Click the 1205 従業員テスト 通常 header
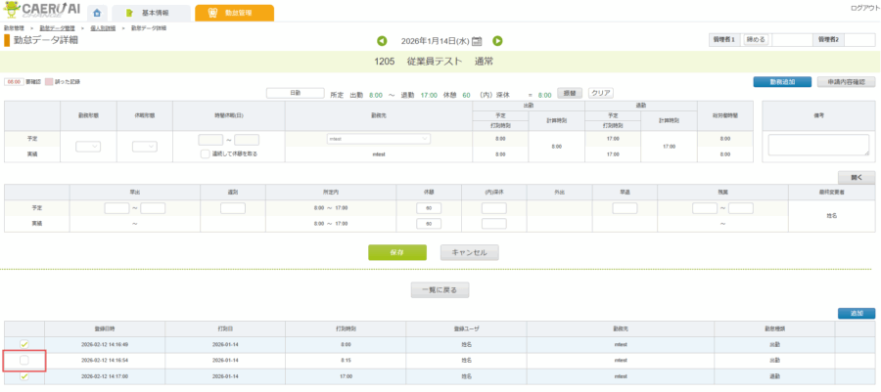 tap(434, 62)
